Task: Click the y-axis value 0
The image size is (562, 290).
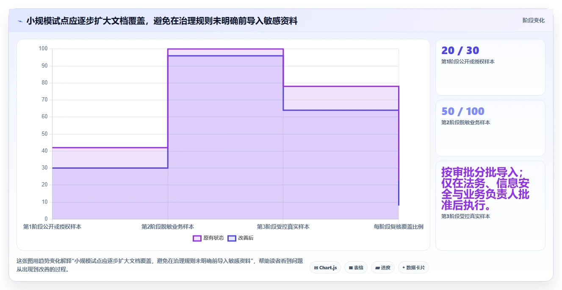Action: pyautogui.click(x=46, y=219)
